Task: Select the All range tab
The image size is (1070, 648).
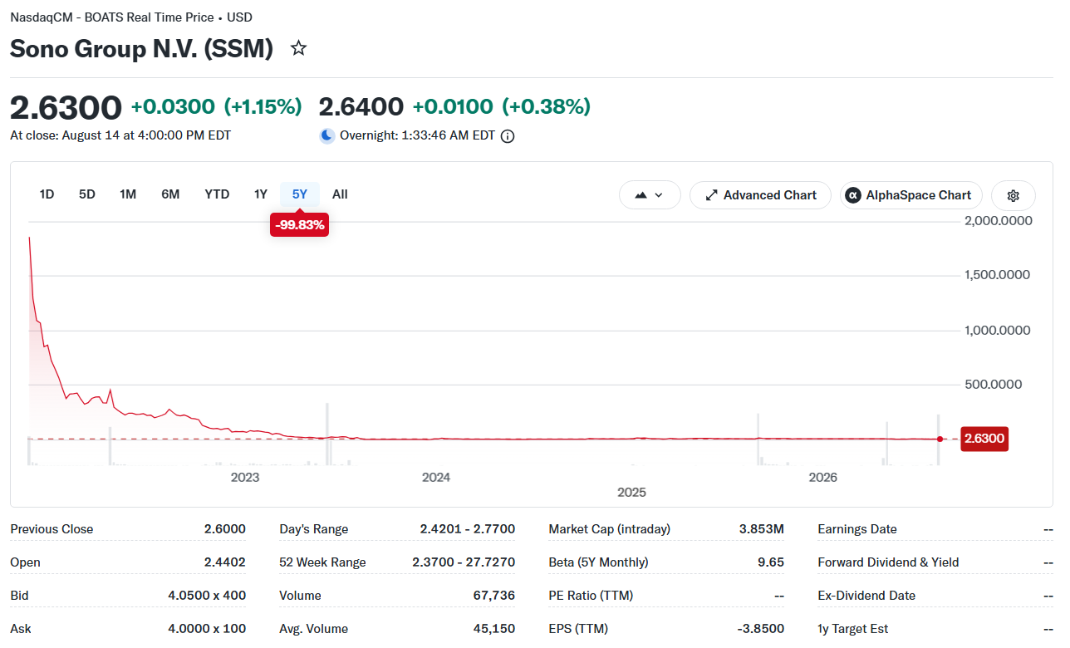Action: pos(340,194)
